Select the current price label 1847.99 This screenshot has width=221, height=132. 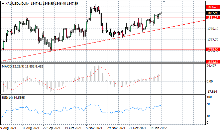(213, 13)
